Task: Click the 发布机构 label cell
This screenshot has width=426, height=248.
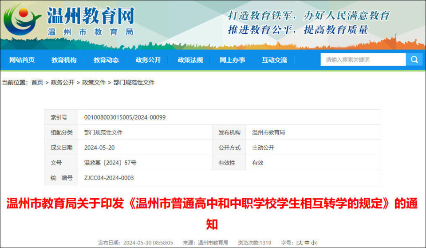Action: click(x=229, y=132)
